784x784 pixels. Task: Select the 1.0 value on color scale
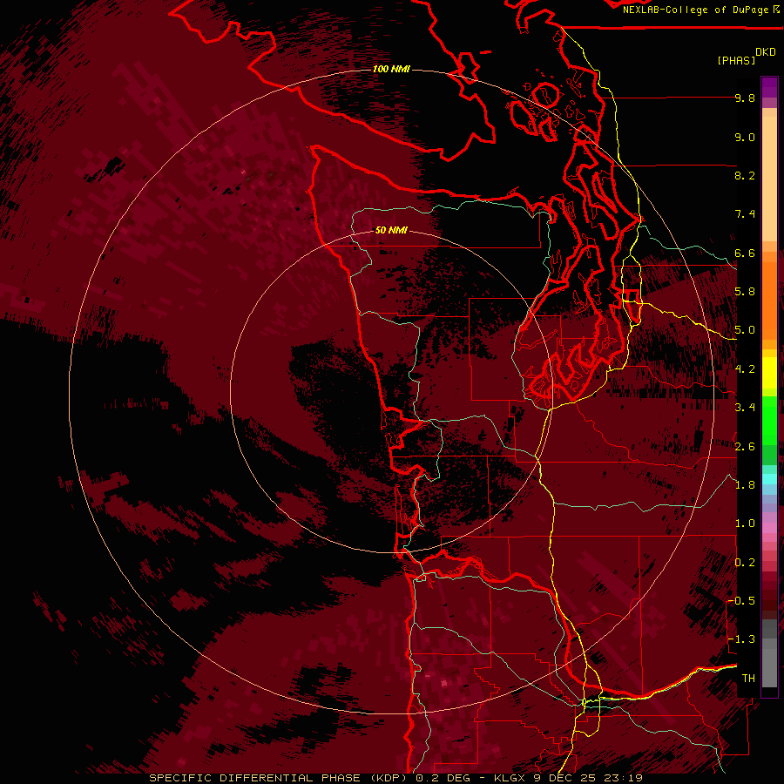tap(745, 524)
